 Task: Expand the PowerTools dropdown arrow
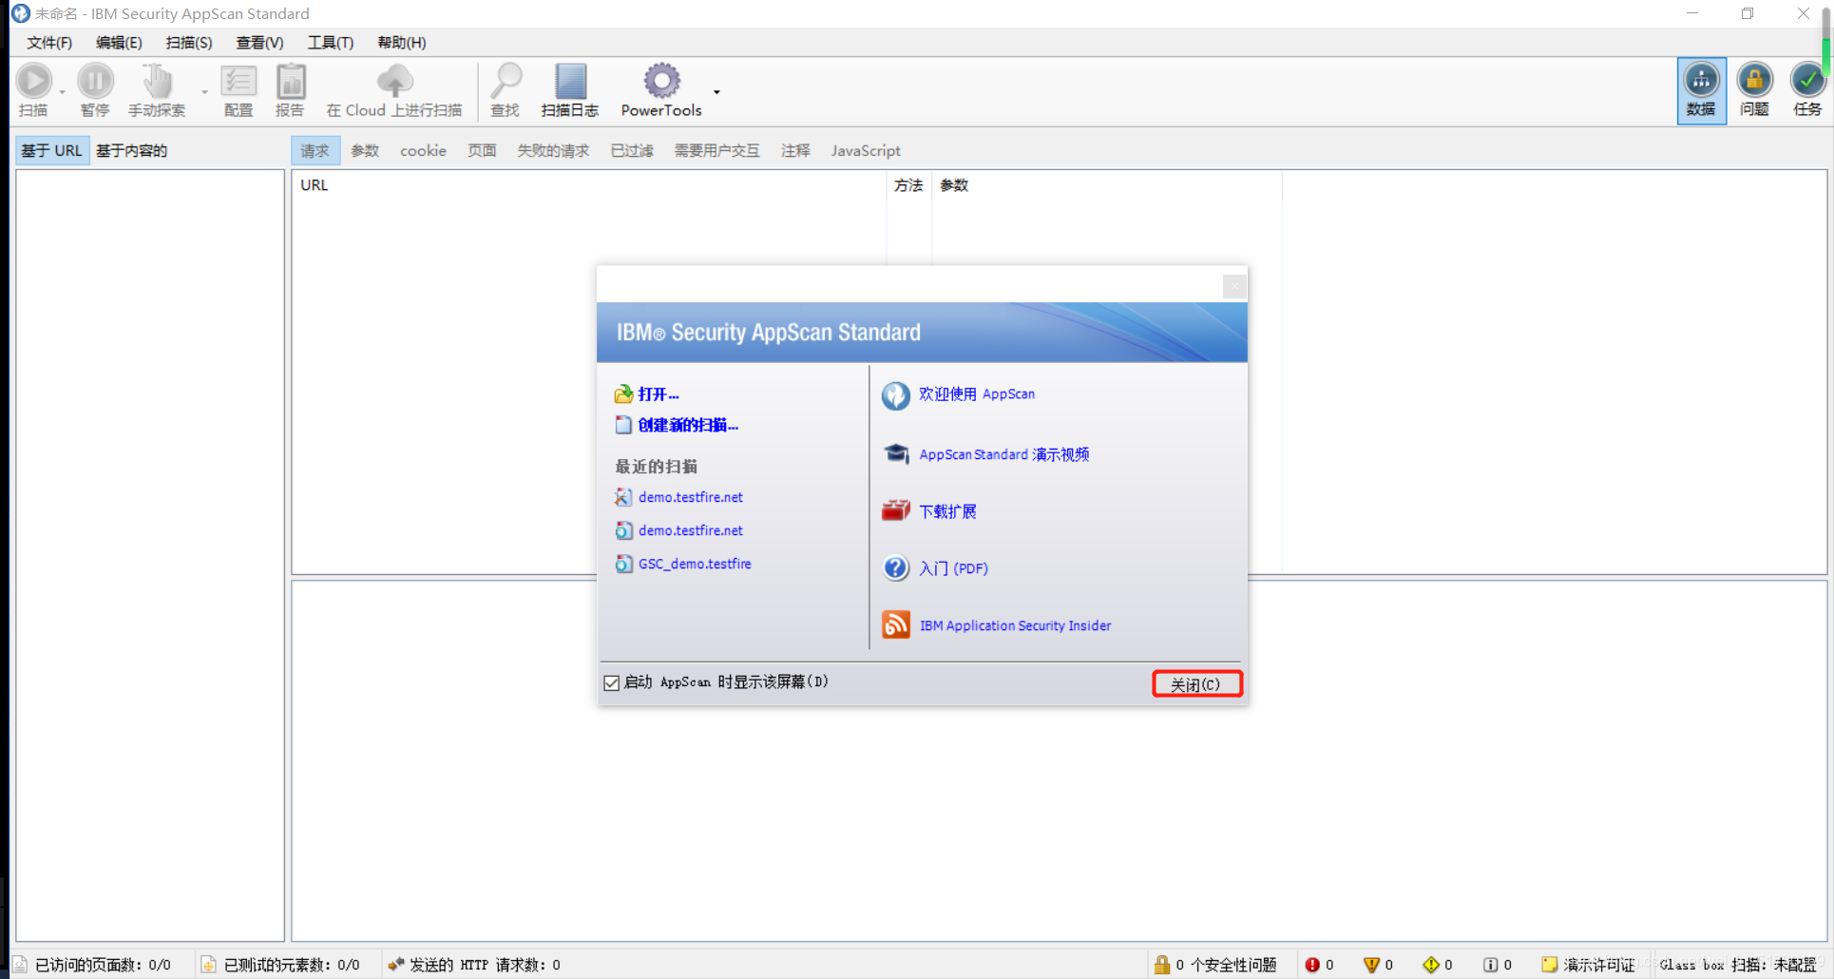click(x=716, y=92)
